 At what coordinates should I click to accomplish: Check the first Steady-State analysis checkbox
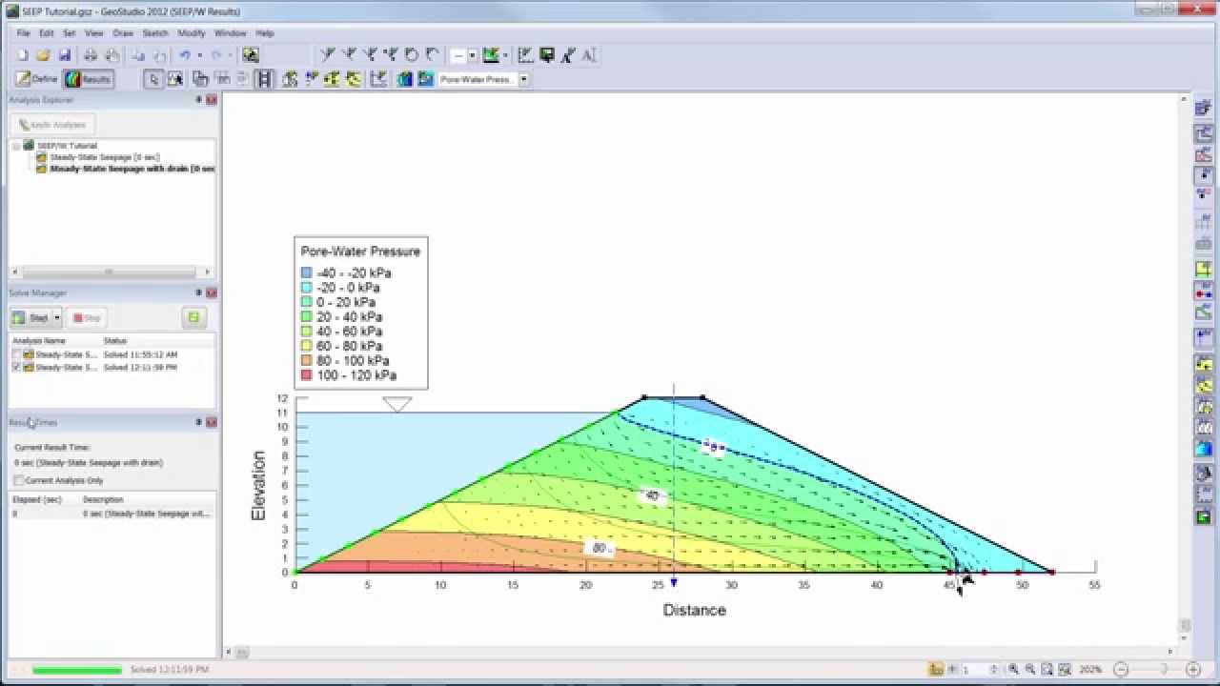pos(17,354)
